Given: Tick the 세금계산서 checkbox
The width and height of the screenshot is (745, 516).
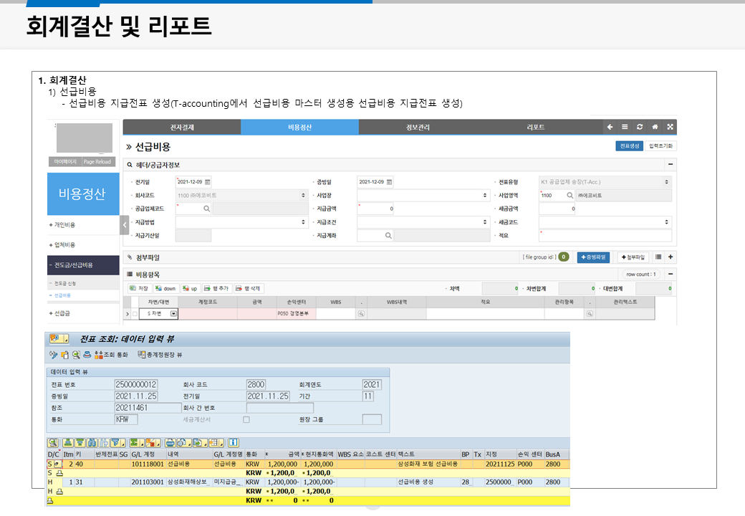Looking at the screenshot, I should point(246,420).
